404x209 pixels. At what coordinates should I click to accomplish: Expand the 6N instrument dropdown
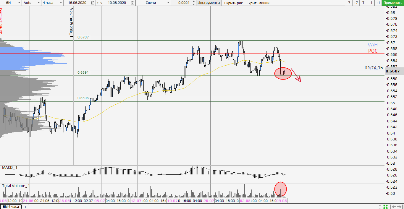pos(19,3)
